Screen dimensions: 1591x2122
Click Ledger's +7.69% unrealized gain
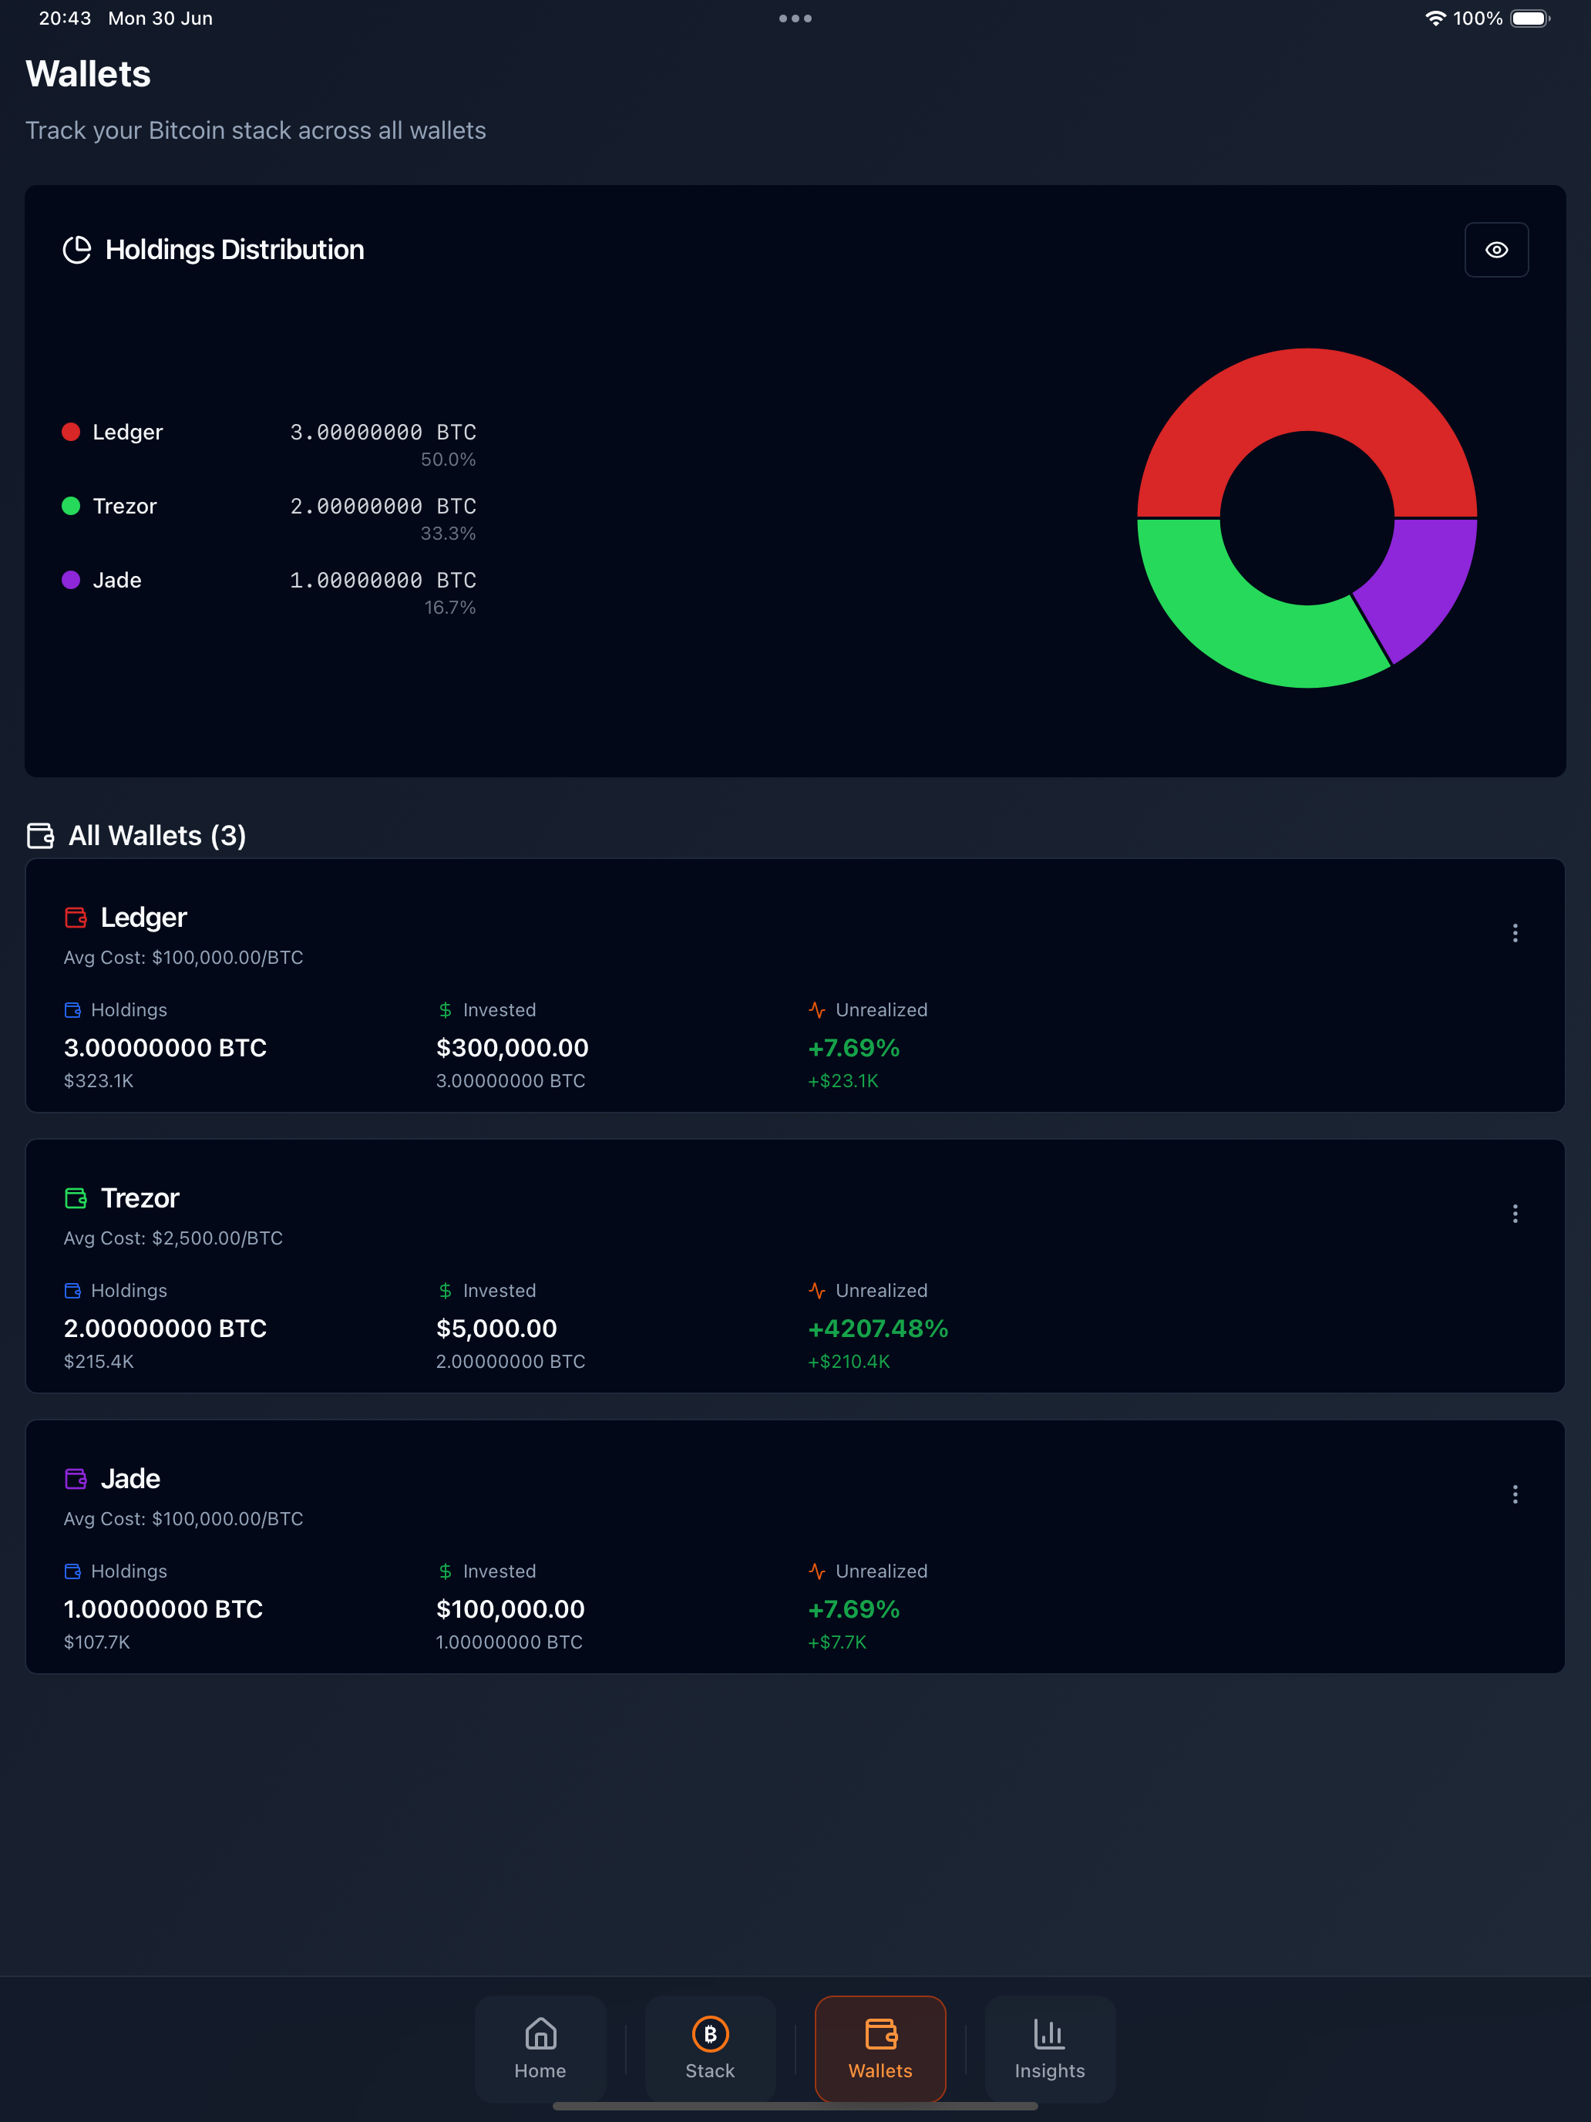[x=853, y=1048]
